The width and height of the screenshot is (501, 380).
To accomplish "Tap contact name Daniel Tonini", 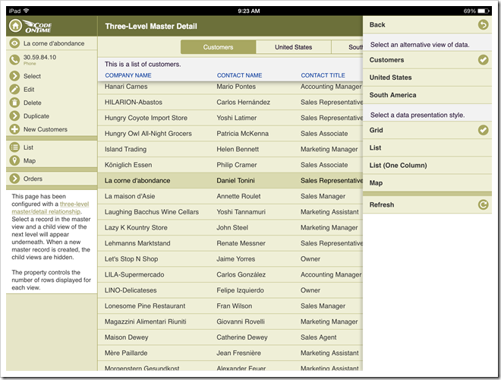I will (x=235, y=180).
